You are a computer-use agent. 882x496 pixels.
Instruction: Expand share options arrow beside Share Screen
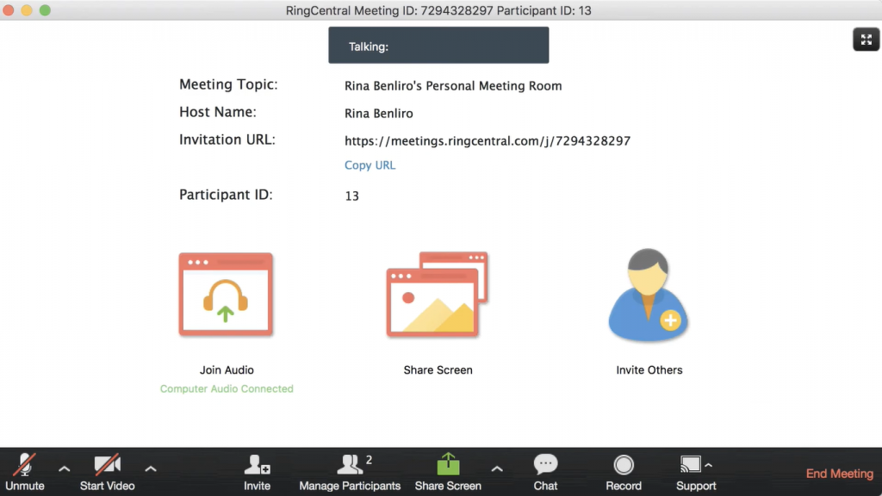tap(497, 468)
